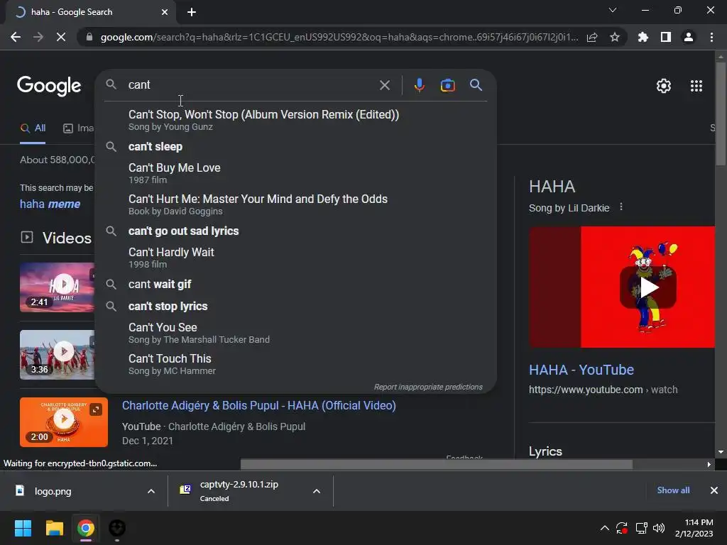Select cant wait gif suggestion
Image resolution: width=727 pixels, height=545 pixels.
pos(296,284)
